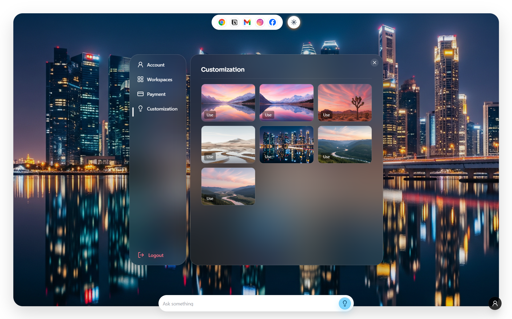Click the lightbulb icon in the ask bar
This screenshot has height=319, width=512.
coord(344,303)
